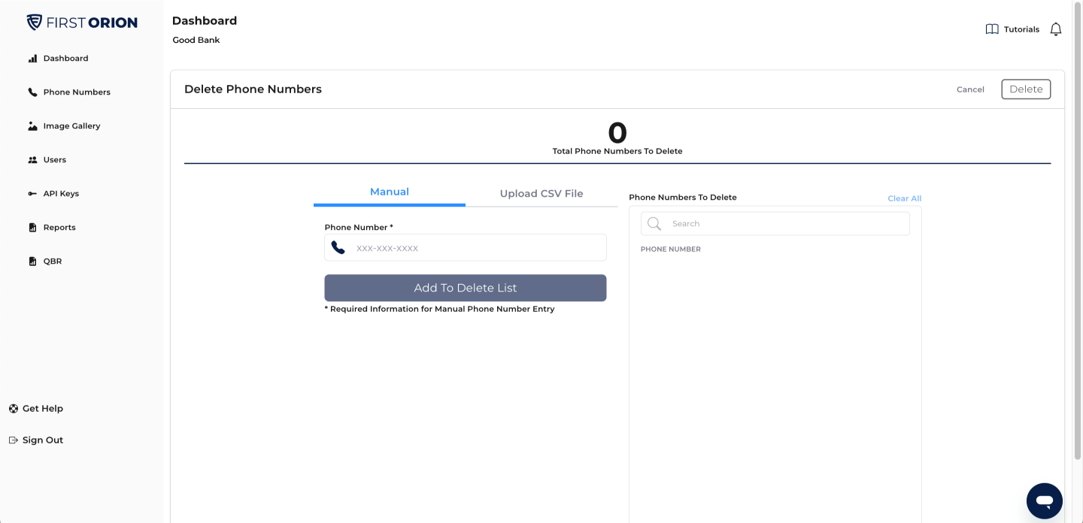This screenshot has width=1083, height=523.
Task: Click the First Orion logo
Action: point(82,23)
